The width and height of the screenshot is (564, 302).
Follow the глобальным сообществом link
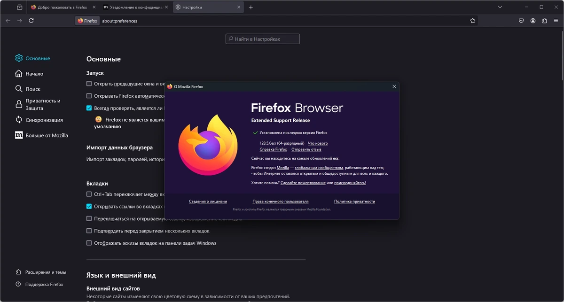319,168
